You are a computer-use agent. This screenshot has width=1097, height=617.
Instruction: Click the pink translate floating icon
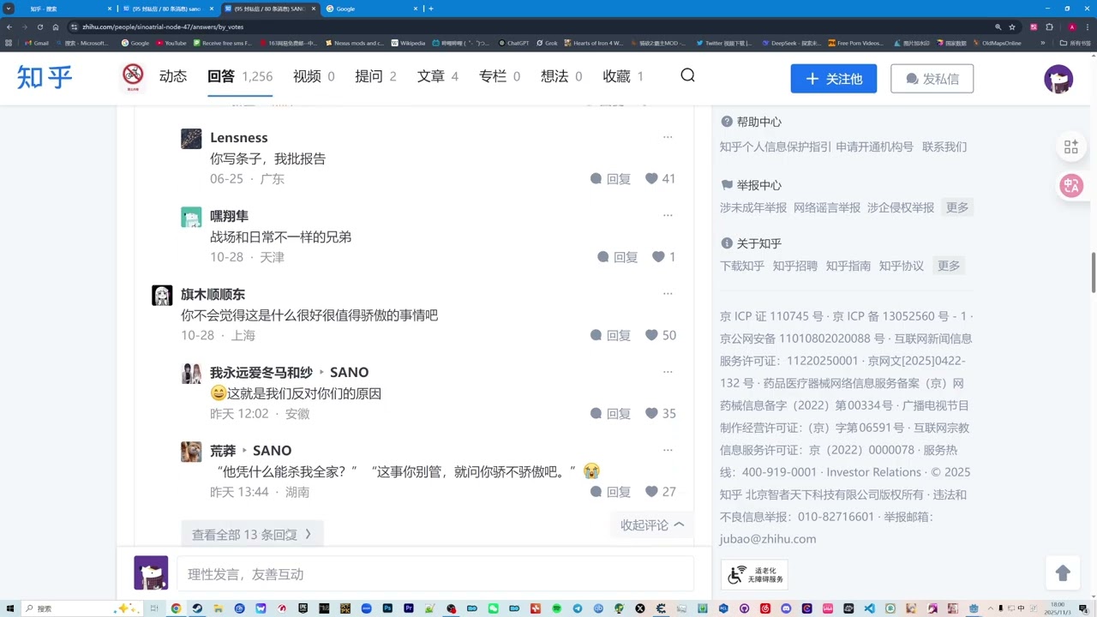pyautogui.click(x=1071, y=185)
